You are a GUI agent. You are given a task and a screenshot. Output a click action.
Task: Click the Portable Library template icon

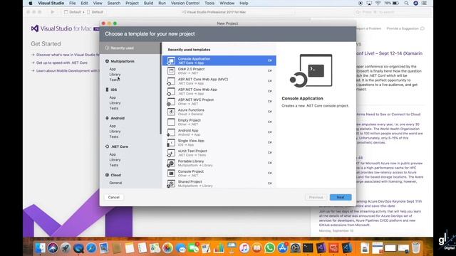171,163
